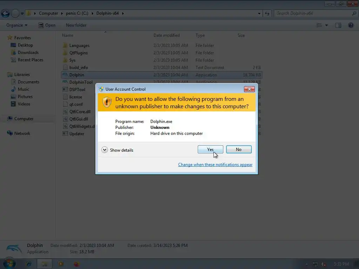Select Pictures library in navigation pane
Screen dimensions: 359x269
click(22, 96)
